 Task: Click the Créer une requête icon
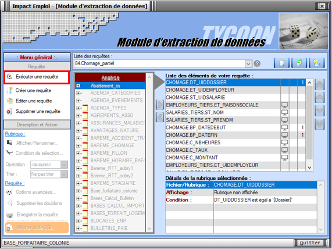(9, 91)
